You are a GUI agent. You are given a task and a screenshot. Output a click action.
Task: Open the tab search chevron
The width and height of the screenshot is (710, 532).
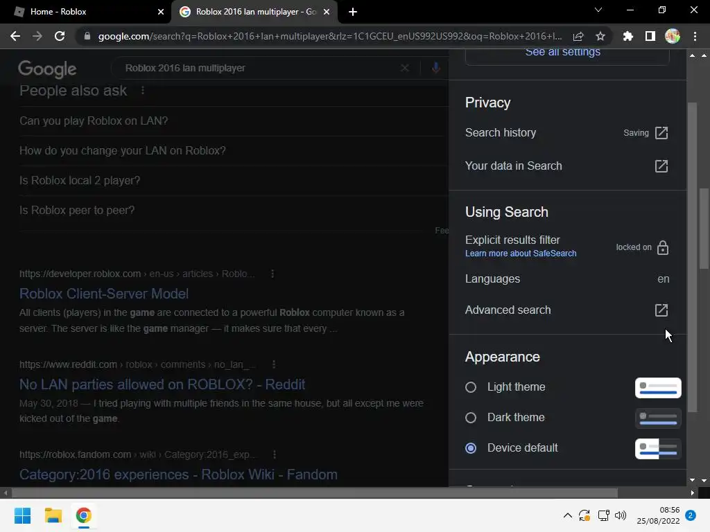pyautogui.click(x=598, y=10)
